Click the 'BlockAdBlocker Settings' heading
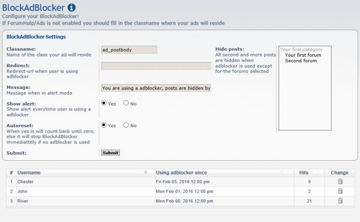This screenshot has width=360, height=222. [x=36, y=37]
